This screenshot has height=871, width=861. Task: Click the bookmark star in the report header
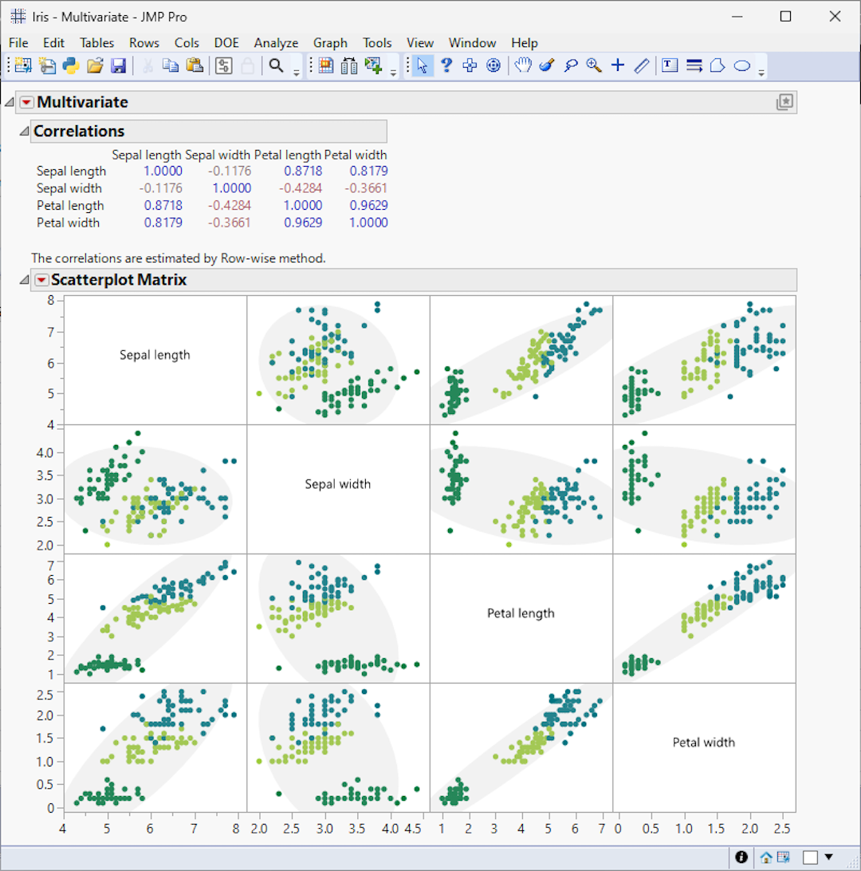[785, 102]
